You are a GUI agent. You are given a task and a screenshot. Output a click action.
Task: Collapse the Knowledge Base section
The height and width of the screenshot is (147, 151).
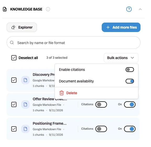tap(140, 9)
